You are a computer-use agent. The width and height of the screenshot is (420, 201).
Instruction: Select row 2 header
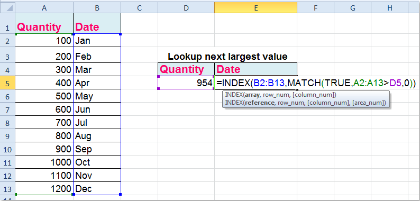[7, 41]
